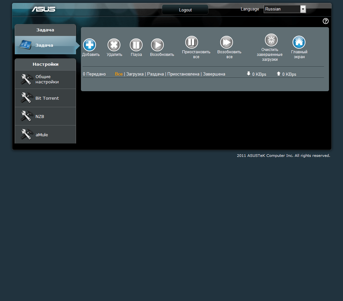Open NZB settings page

tap(45, 116)
